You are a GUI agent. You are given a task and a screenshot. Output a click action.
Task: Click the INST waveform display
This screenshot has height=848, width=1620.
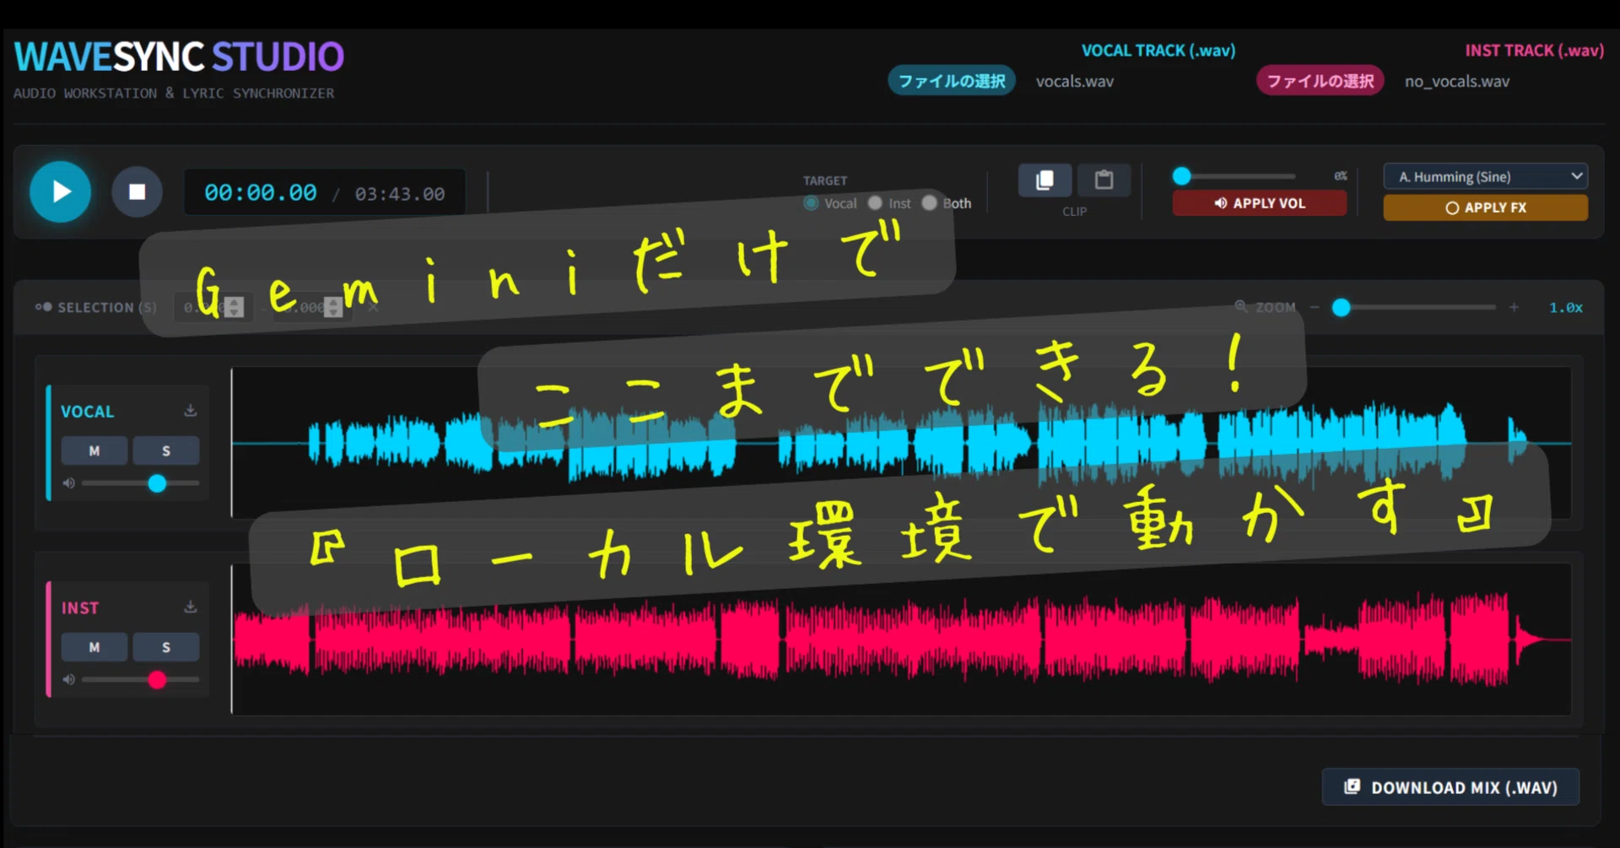(x=901, y=640)
